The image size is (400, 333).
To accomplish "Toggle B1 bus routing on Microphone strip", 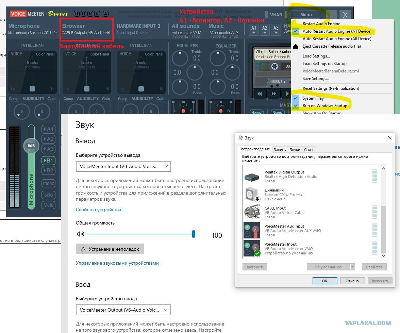I will point(48,161).
